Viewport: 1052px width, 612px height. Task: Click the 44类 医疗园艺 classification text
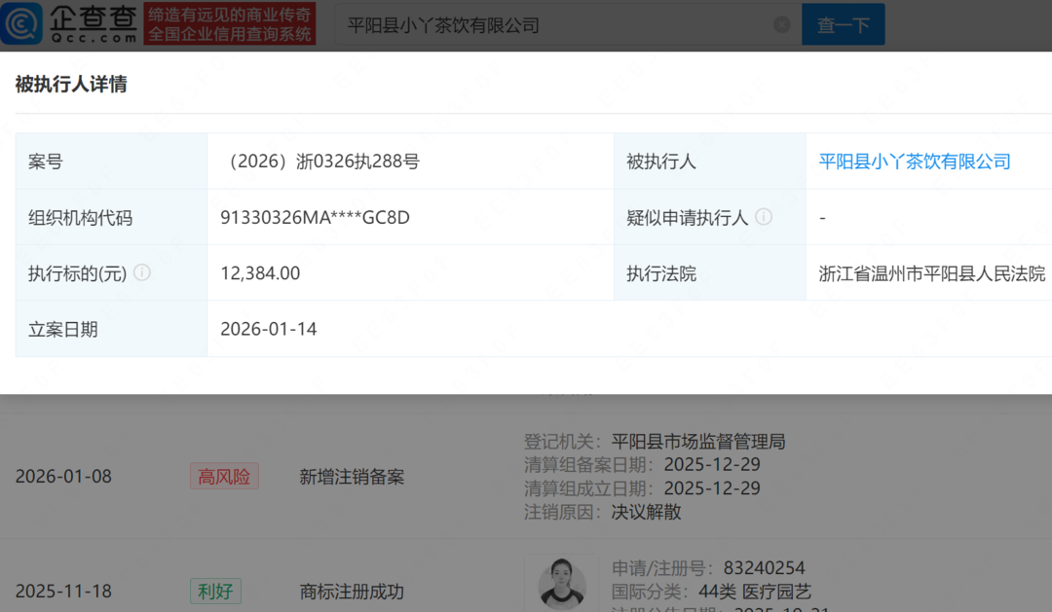tap(754, 592)
